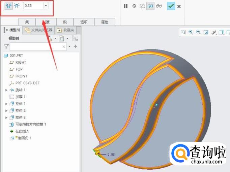This screenshot has height=172, width=230.
Task: Click the 旋转 1 feature label
Action: coord(20,90)
